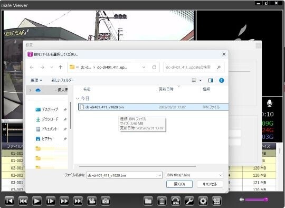Image resolution: width=285 pixels, height=208 pixels.
Task: Go forward in file dialog
Action: tap(42, 67)
